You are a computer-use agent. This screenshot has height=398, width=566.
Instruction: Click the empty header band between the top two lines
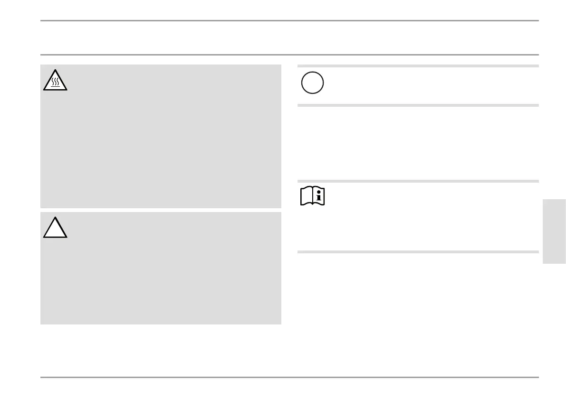click(x=289, y=38)
